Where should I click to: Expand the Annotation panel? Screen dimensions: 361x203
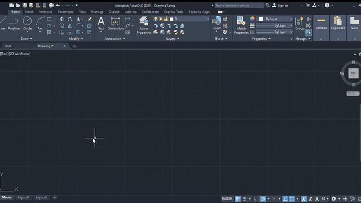tap(115, 39)
